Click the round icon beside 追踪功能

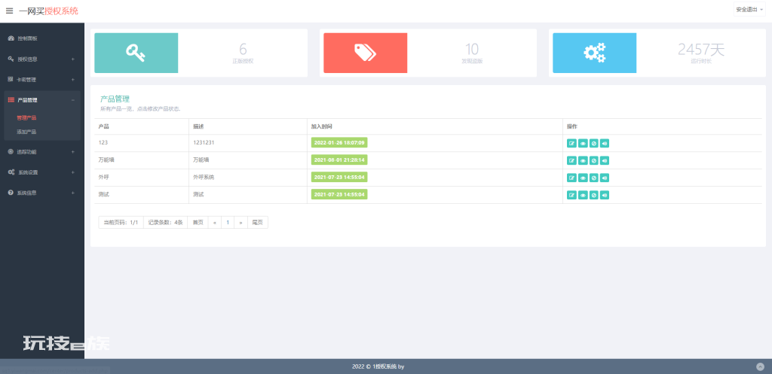click(11, 151)
